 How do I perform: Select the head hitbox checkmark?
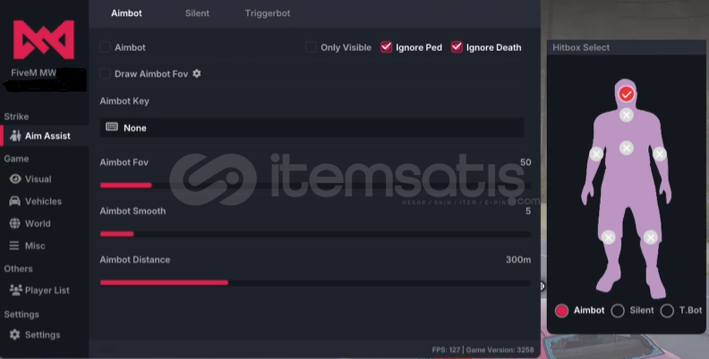click(627, 95)
